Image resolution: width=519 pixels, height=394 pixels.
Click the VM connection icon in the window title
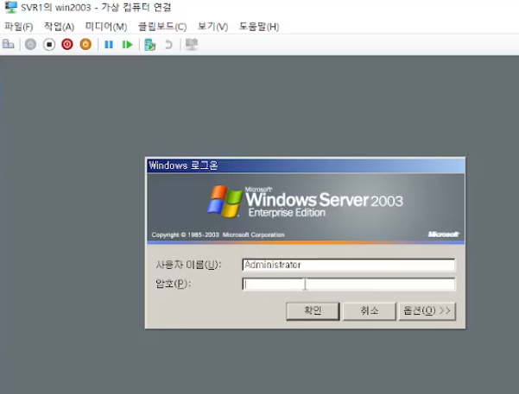point(11,7)
